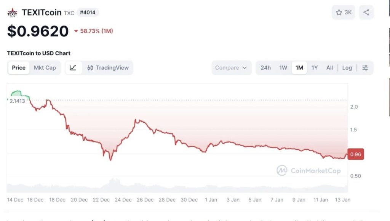
Task: Toggle Log scale on chart
Action: point(347,68)
